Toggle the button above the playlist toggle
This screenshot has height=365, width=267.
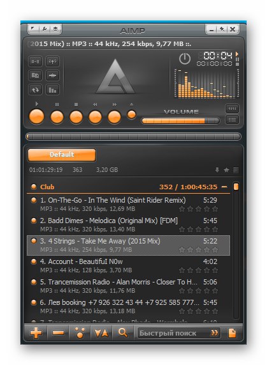232,109
